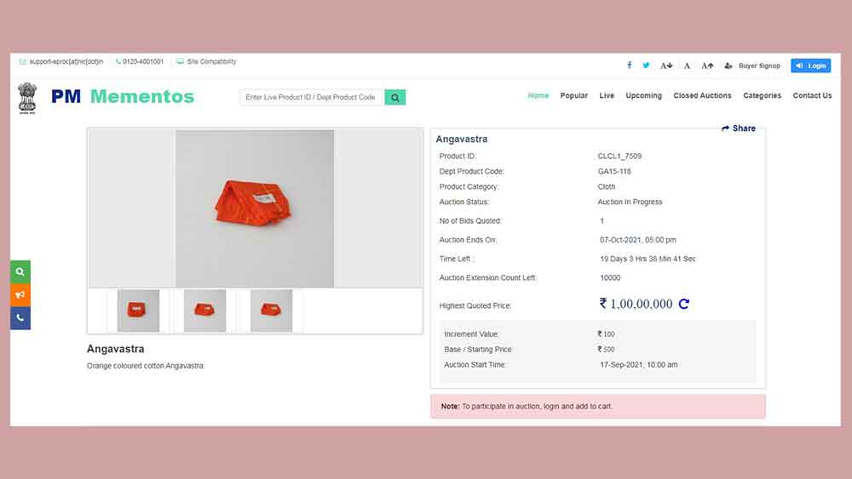Click the Facebook icon in top bar
Viewport: 852px width, 479px height.
(x=630, y=66)
